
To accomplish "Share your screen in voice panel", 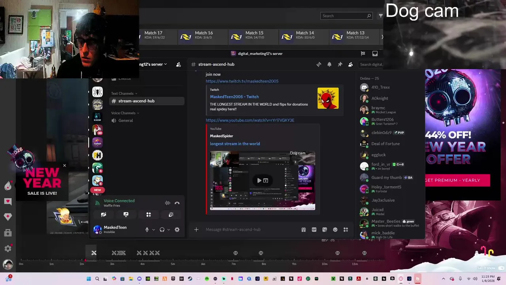I will (126, 214).
